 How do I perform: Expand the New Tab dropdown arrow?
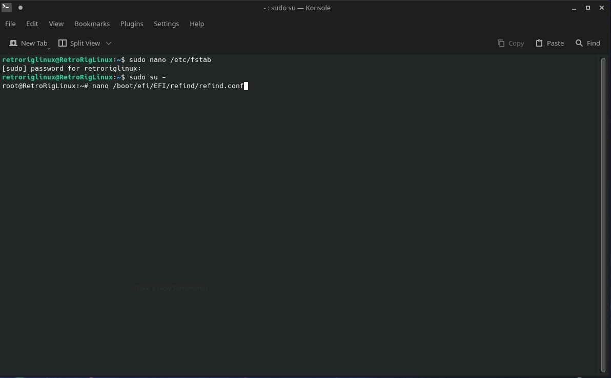(x=49, y=48)
